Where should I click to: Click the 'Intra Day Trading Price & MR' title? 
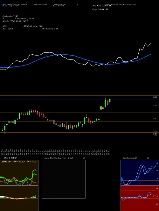click(59, 158)
